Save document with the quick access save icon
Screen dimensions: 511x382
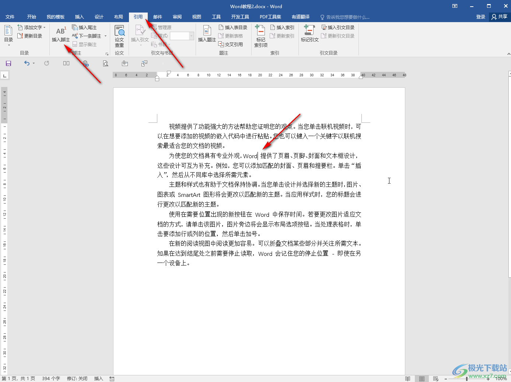8,63
